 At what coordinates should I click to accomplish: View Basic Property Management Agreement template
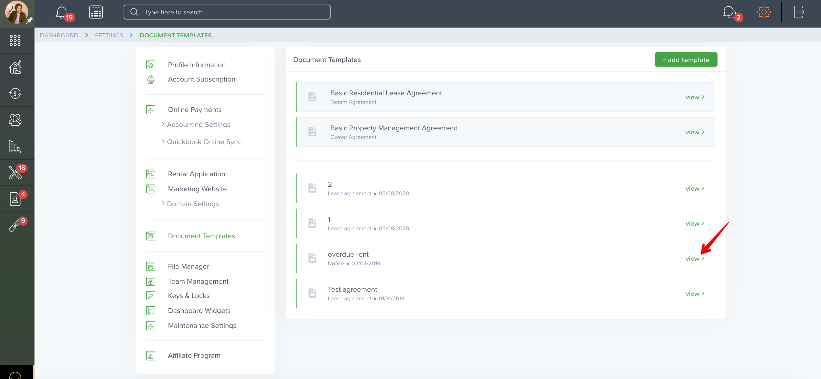pos(695,132)
